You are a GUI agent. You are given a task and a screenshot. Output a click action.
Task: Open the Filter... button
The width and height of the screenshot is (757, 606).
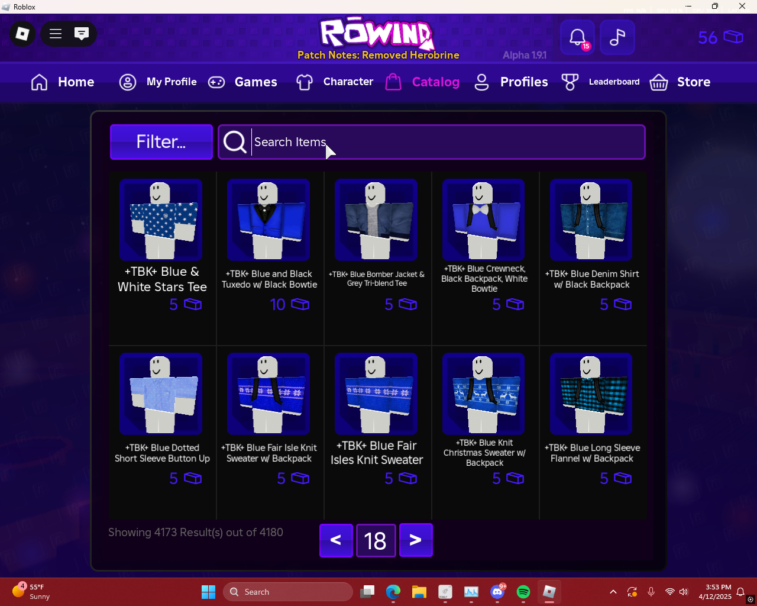click(x=161, y=142)
